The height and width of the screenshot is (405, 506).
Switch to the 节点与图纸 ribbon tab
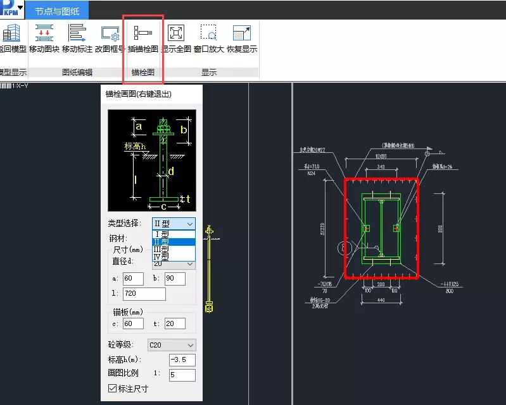[57, 11]
